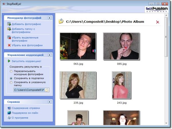The height and width of the screenshot is (129, 172).
Task: Click the browse folder icon beside path field
Action: pyautogui.click(x=47, y=90)
